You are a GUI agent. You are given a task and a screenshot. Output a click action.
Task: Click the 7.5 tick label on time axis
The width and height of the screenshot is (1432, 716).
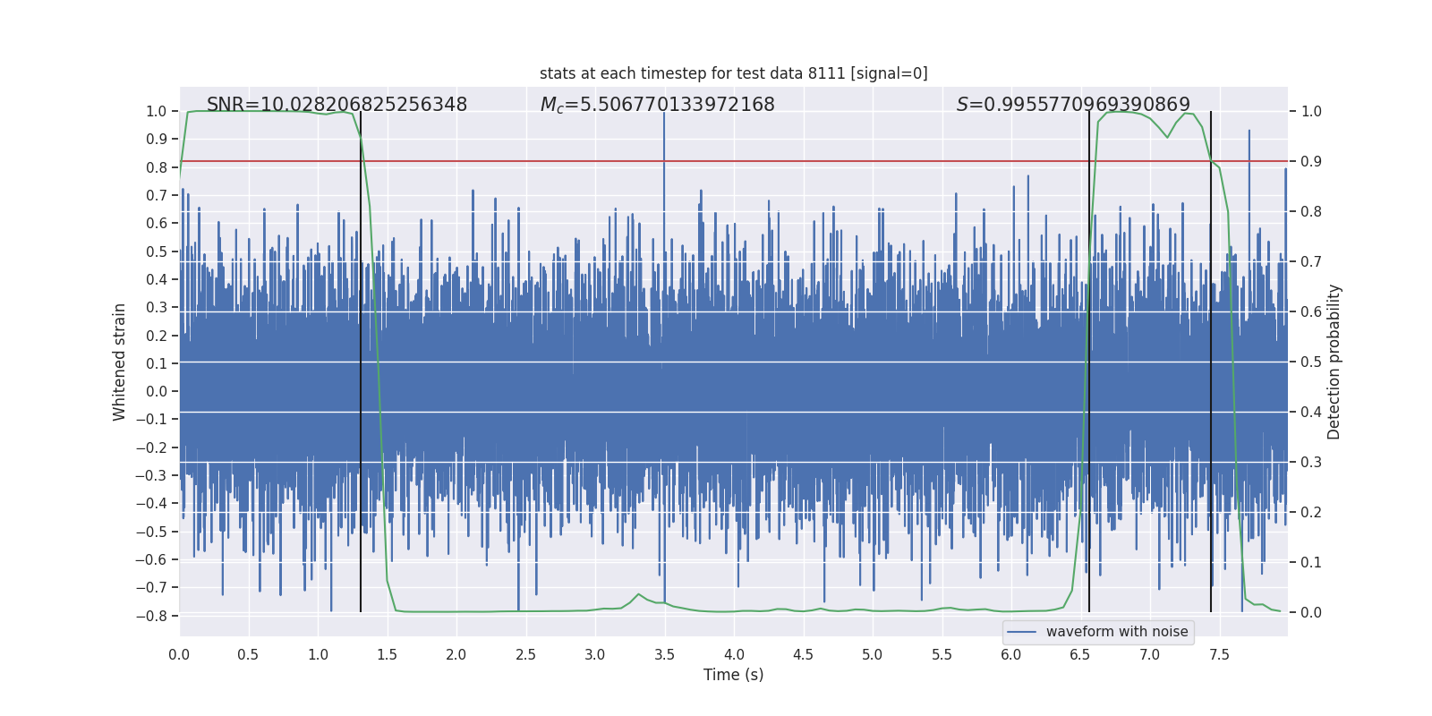1219,655
